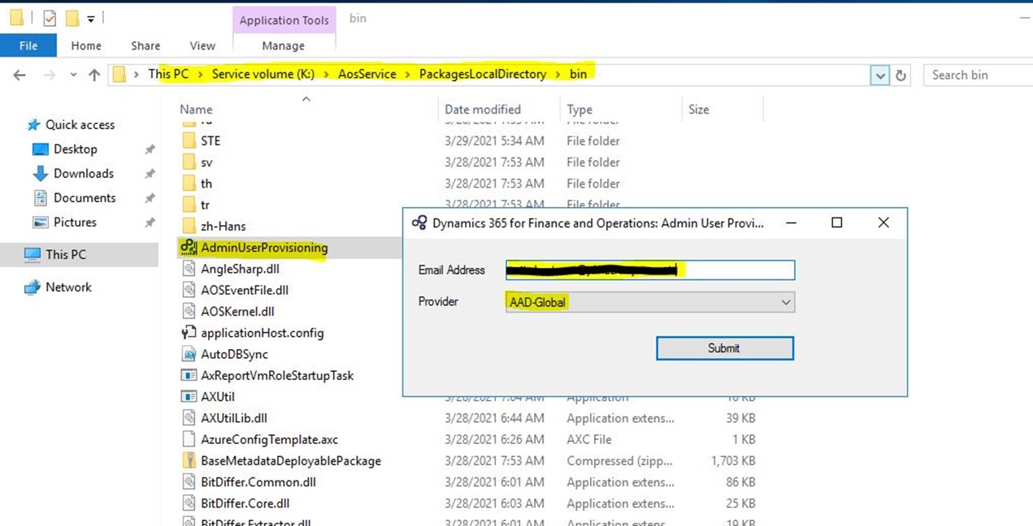The height and width of the screenshot is (526, 1033).
Task: Maximize the Admin User Provisioning dialog
Action: tap(836, 222)
